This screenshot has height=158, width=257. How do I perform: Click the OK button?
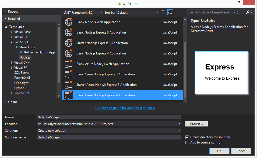(x=219, y=151)
